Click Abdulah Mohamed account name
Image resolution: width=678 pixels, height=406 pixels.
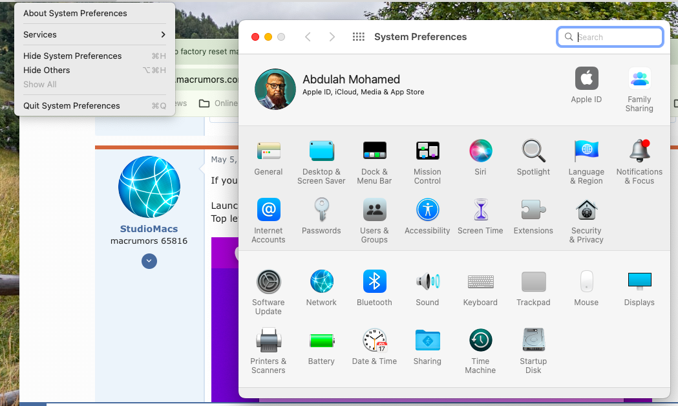click(351, 80)
